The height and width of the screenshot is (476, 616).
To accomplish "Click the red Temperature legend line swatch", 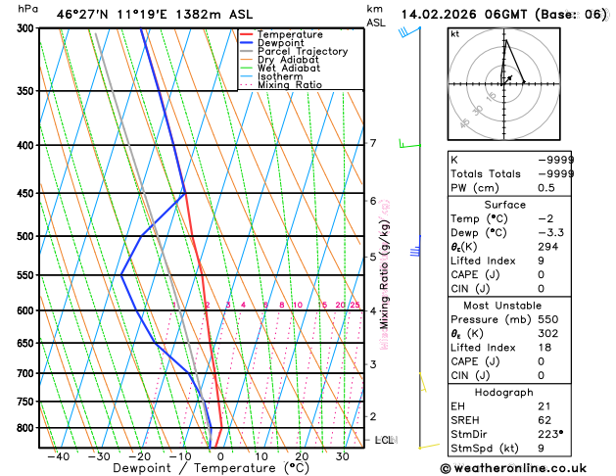I will click(x=246, y=34).
